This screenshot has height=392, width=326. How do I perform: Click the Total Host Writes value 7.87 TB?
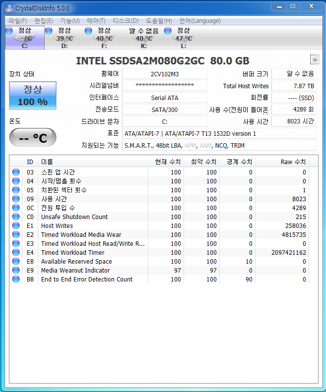click(x=294, y=86)
